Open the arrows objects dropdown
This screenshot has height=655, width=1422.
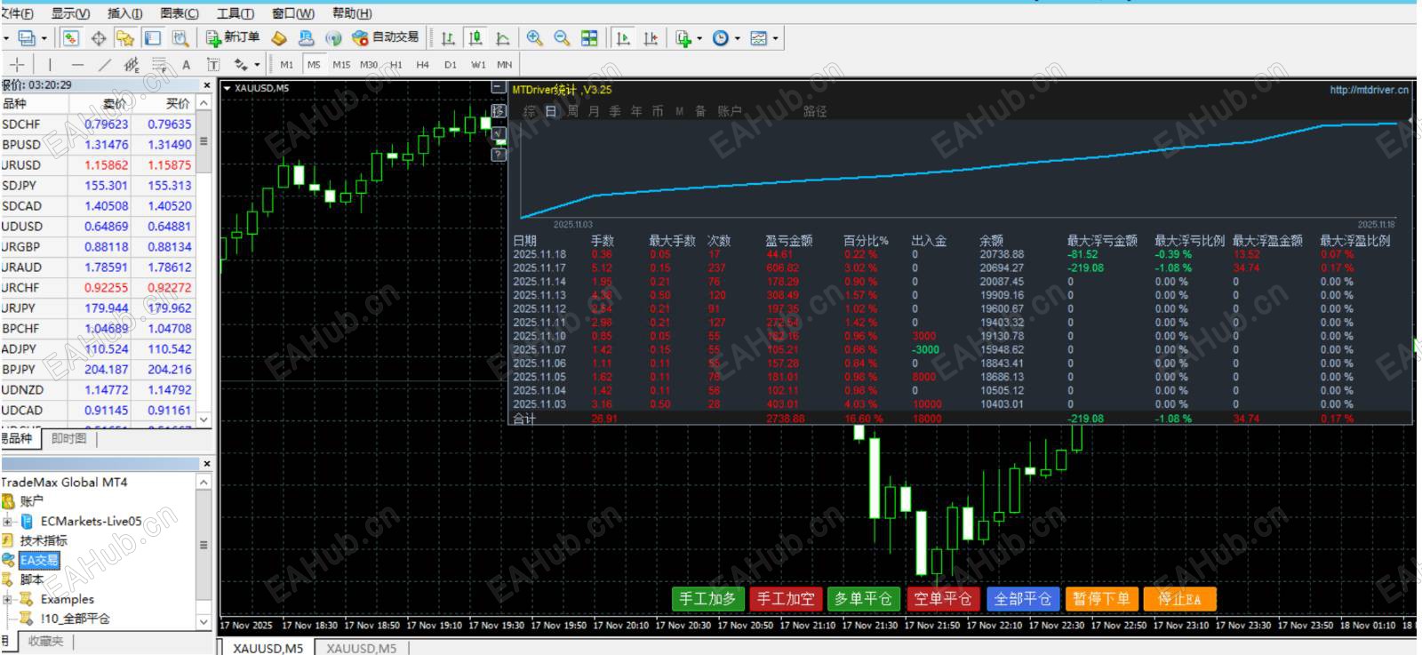coord(246,64)
